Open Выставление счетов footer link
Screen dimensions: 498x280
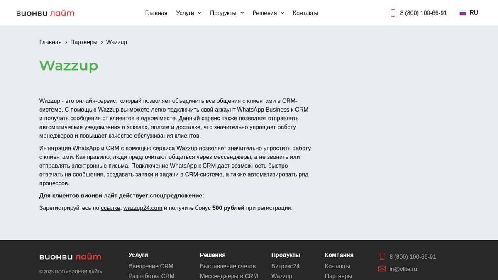click(227, 266)
